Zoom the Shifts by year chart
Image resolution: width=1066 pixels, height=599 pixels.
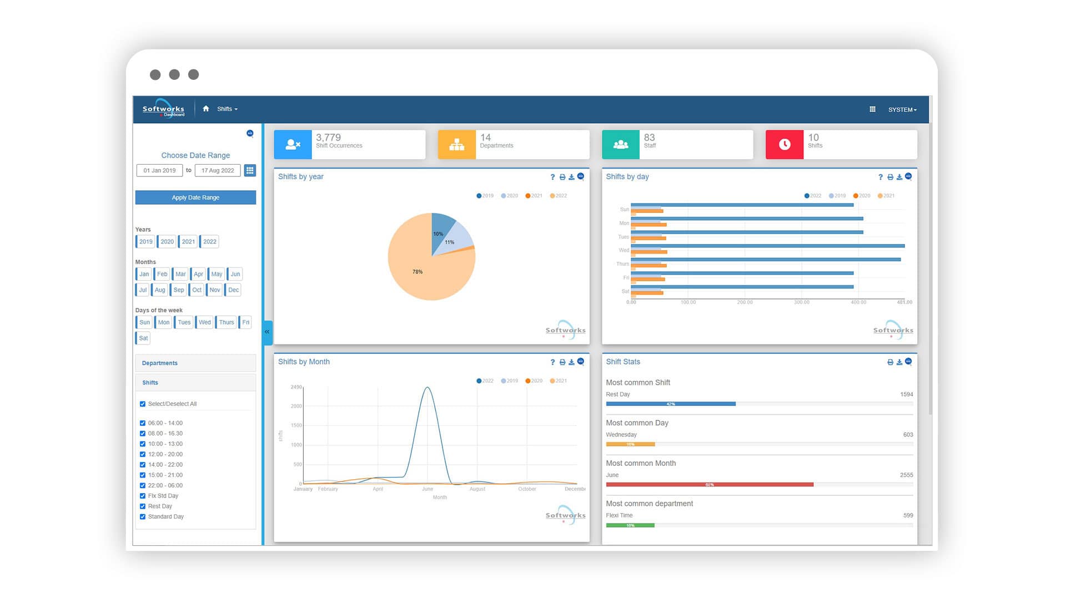(x=581, y=176)
